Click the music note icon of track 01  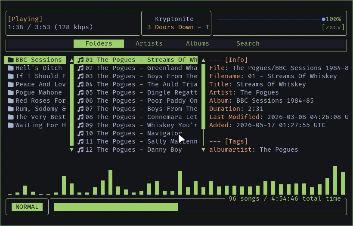click(x=81, y=60)
